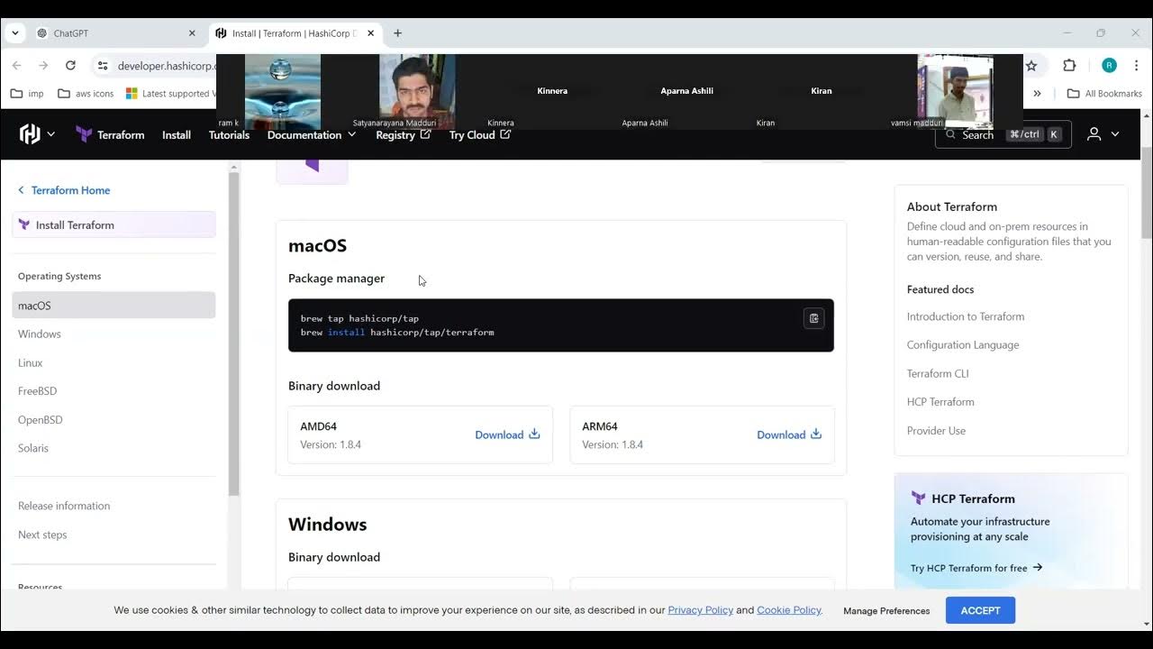Open the Tutorials nav item
This screenshot has width=1153, height=649.
point(229,134)
